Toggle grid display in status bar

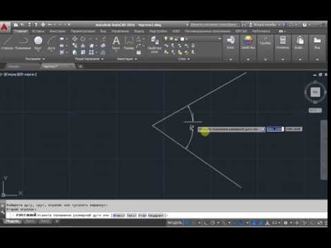(x=188, y=223)
